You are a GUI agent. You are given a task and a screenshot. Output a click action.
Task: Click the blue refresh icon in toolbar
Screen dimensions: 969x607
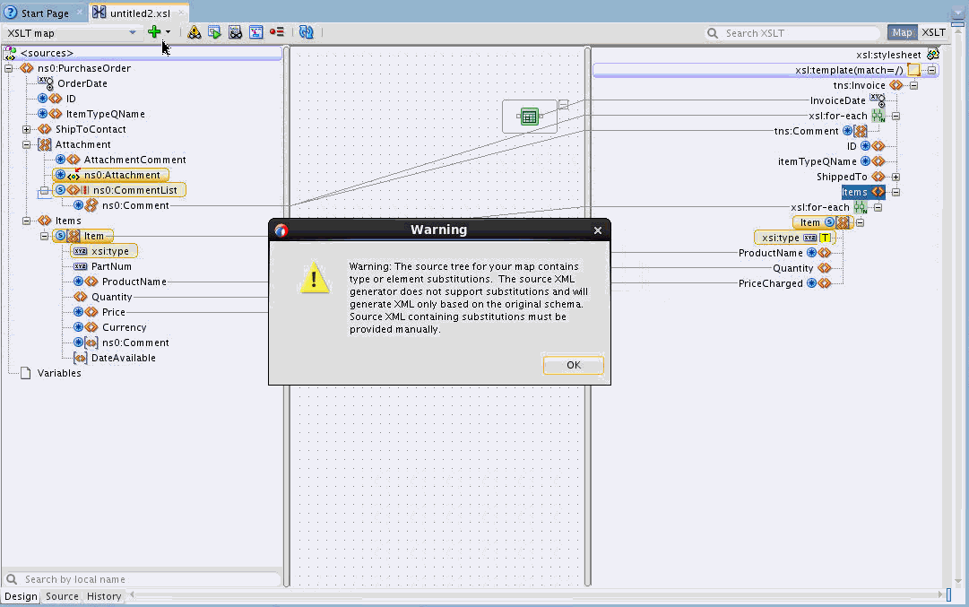(x=306, y=32)
